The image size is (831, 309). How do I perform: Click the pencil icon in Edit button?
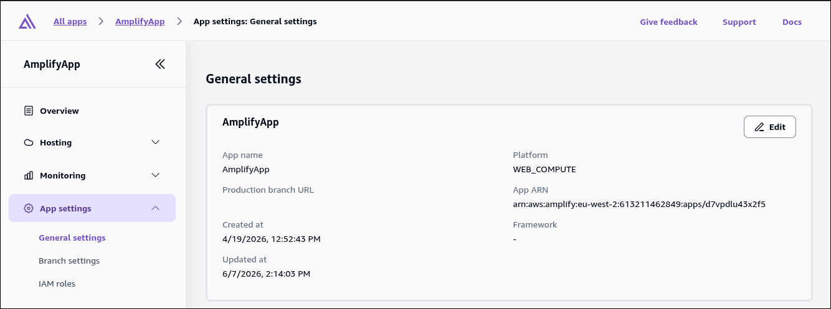tap(759, 127)
